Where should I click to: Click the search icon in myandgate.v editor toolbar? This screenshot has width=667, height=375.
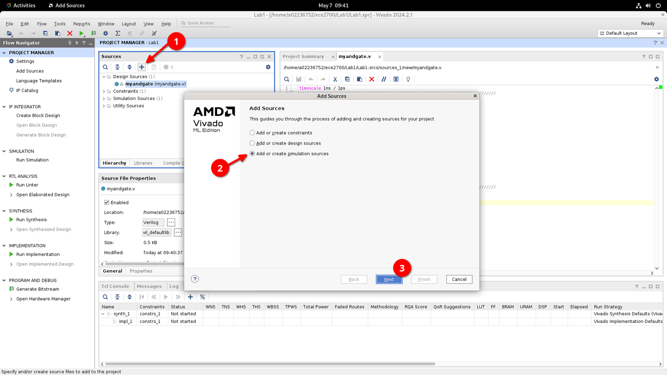tap(287, 79)
